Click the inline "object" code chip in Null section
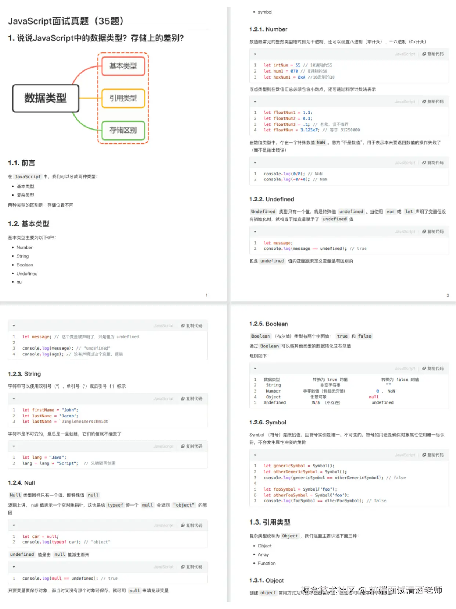The width and height of the screenshot is (456, 609). point(184,505)
